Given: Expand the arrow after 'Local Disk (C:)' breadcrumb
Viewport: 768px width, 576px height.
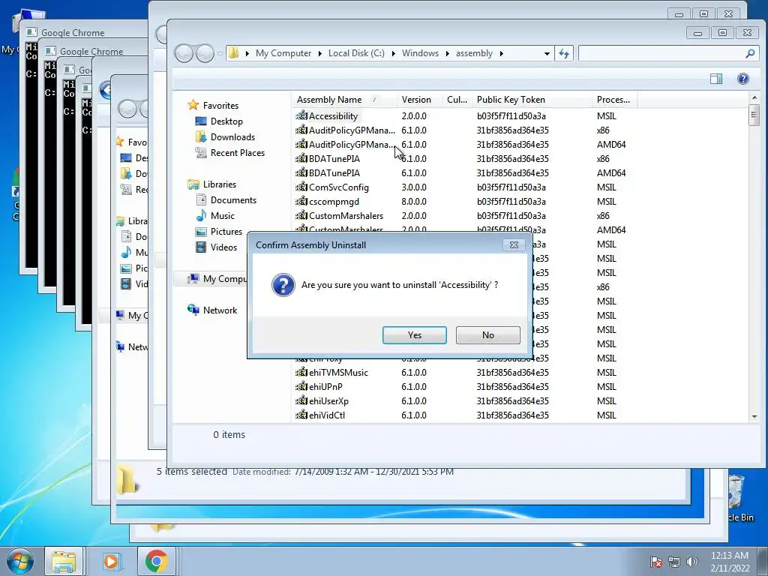Looking at the screenshot, I should (393, 53).
